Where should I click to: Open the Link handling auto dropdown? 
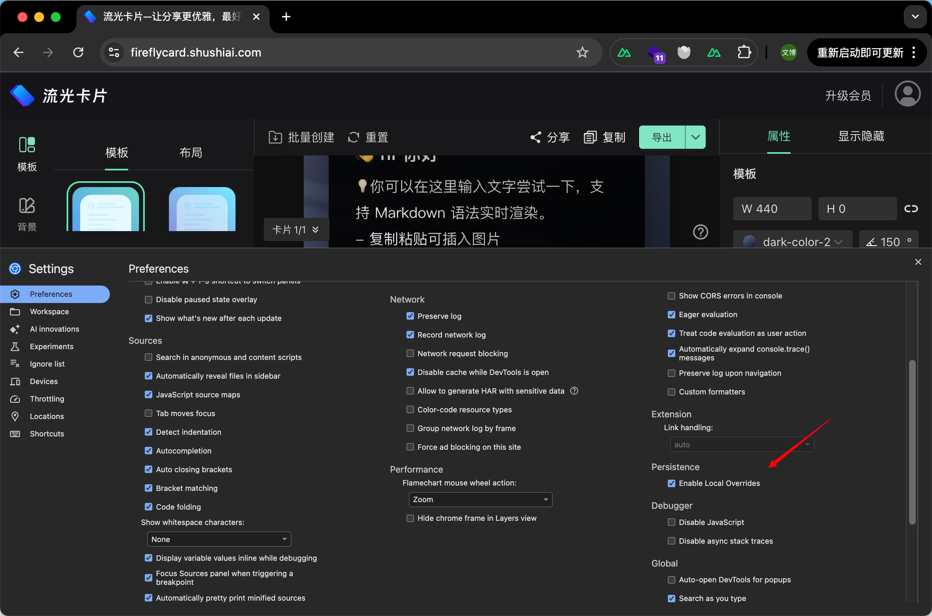point(741,444)
